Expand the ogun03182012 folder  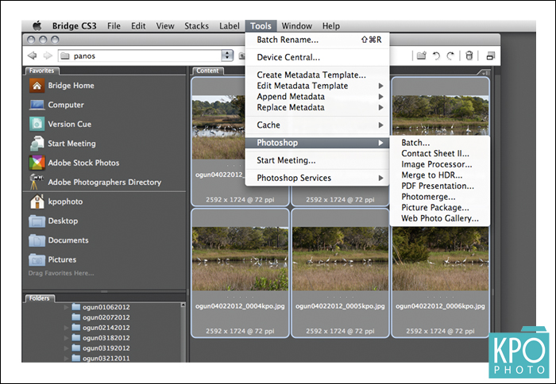66,338
